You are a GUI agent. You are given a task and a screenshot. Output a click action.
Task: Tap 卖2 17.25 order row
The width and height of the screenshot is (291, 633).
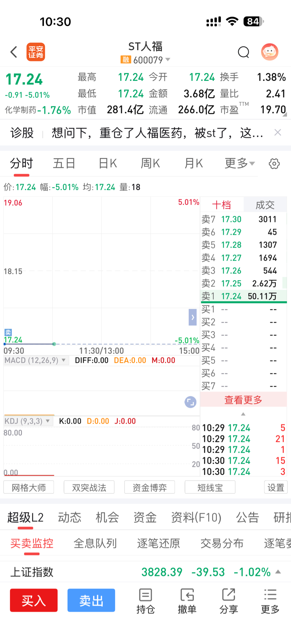coord(244,283)
